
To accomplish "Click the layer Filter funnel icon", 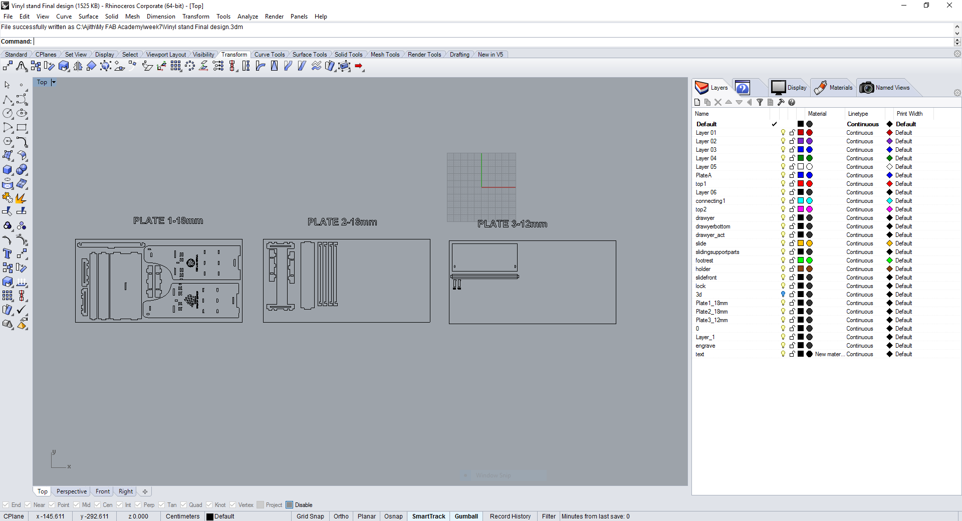I will click(760, 102).
